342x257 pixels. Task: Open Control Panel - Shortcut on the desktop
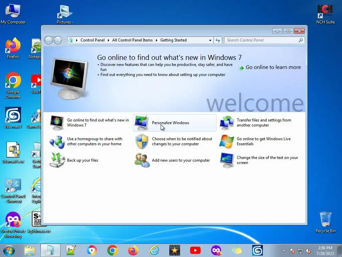13,190
